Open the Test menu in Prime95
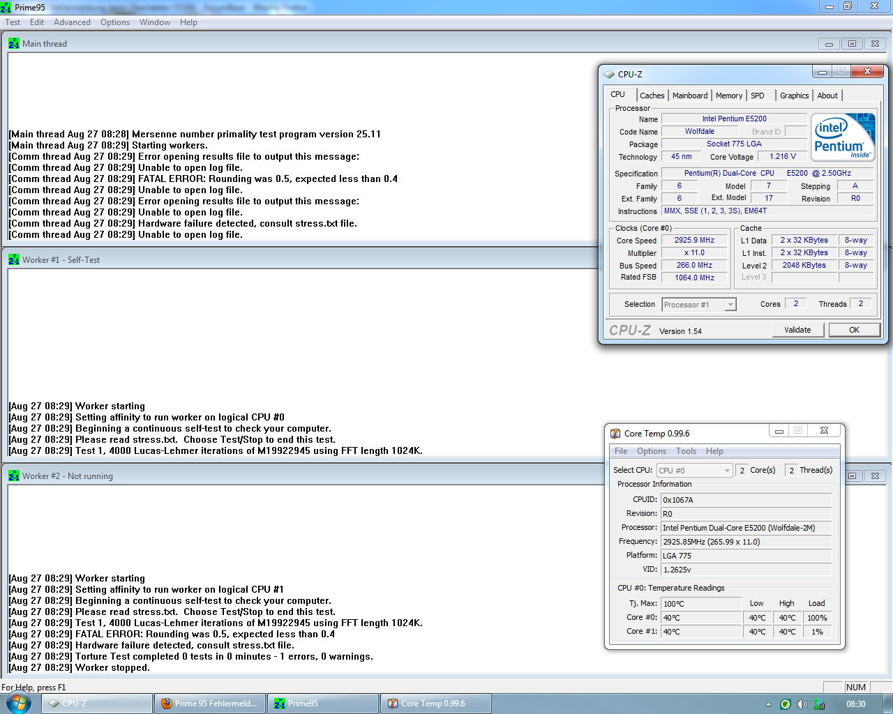This screenshot has height=714, width=893. coord(13,22)
